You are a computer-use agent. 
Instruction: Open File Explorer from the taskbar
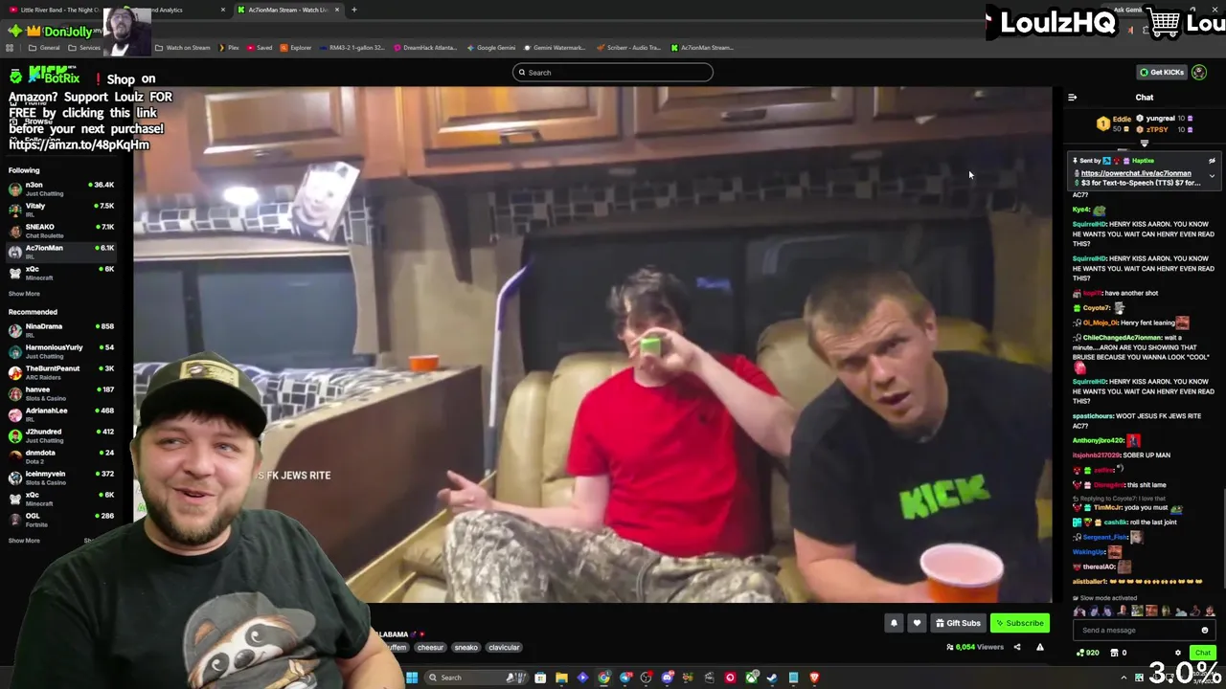[x=562, y=678]
